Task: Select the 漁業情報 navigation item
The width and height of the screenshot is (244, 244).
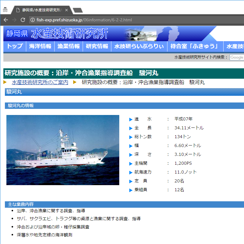Action: coord(69,46)
